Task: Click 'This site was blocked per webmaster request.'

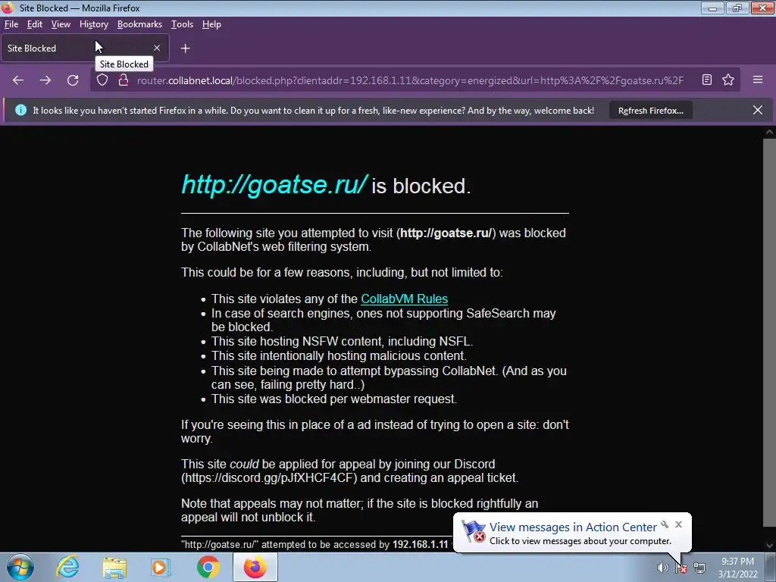Action: [x=334, y=399]
